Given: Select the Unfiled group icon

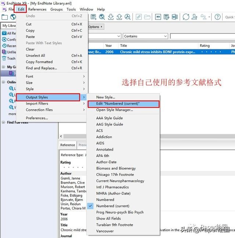Looking at the screenshot, I should tap(4, 52).
